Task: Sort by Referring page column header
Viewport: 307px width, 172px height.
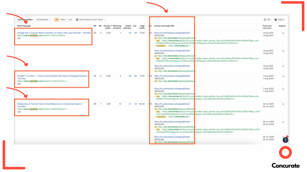Action: (24, 26)
